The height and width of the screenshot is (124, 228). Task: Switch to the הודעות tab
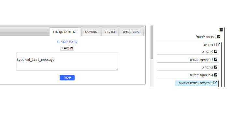pyautogui.click(x=110, y=32)
